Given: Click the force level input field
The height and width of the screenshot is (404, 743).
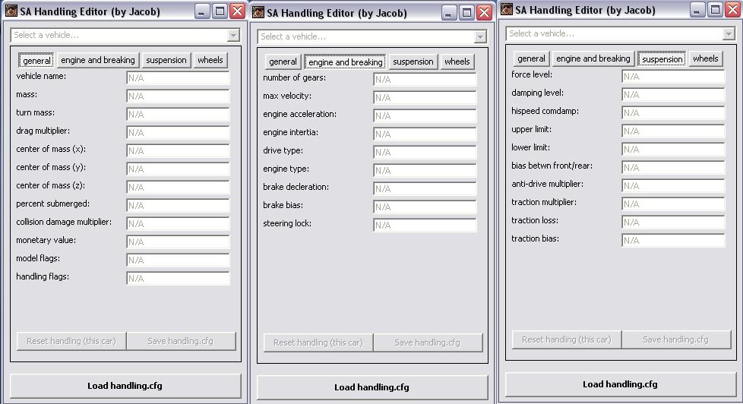Looking at the screenshot, I should (x=673, y=76).
